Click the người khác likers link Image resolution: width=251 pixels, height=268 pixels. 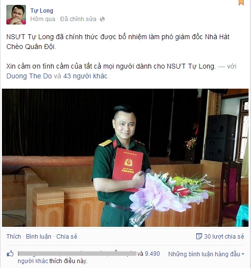click(33, 261)
